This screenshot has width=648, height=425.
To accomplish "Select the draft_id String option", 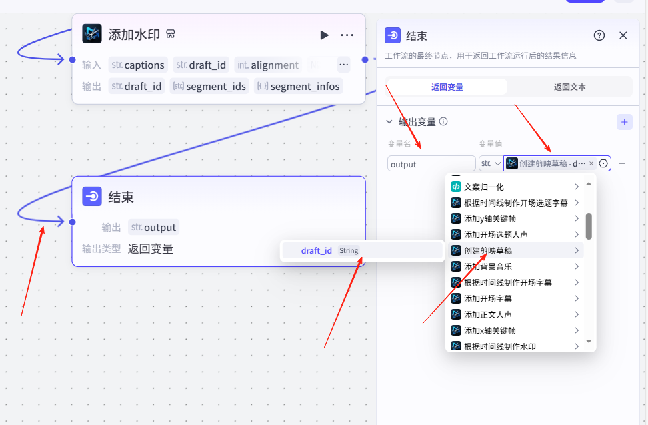I will (x=362, y=251).
